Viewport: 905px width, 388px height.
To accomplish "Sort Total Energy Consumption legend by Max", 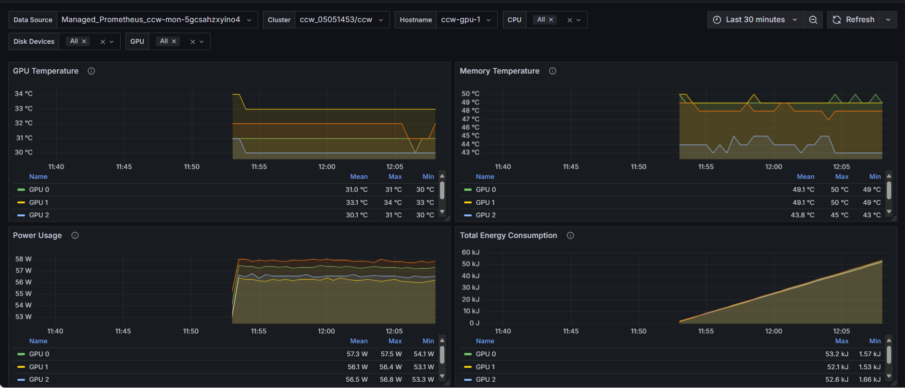I will click(842, 341).
